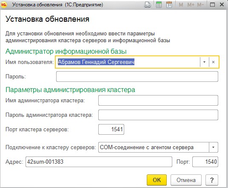
Task: Click the Порт кластера серверов field 1541
Action: click(x=111, y=129)
